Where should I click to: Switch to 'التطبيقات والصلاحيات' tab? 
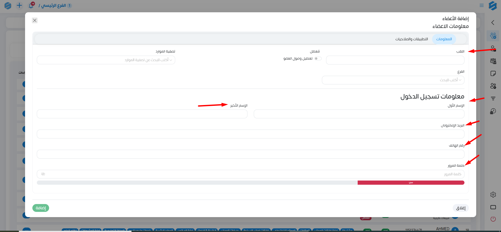click(411, 39)
